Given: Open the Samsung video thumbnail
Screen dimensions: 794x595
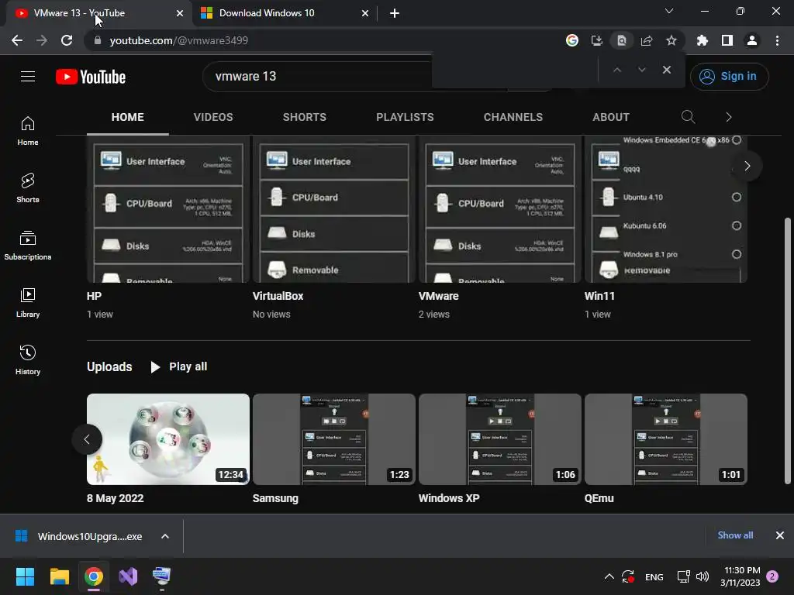Looking at the screenshot, I should (x=334, y=439).
